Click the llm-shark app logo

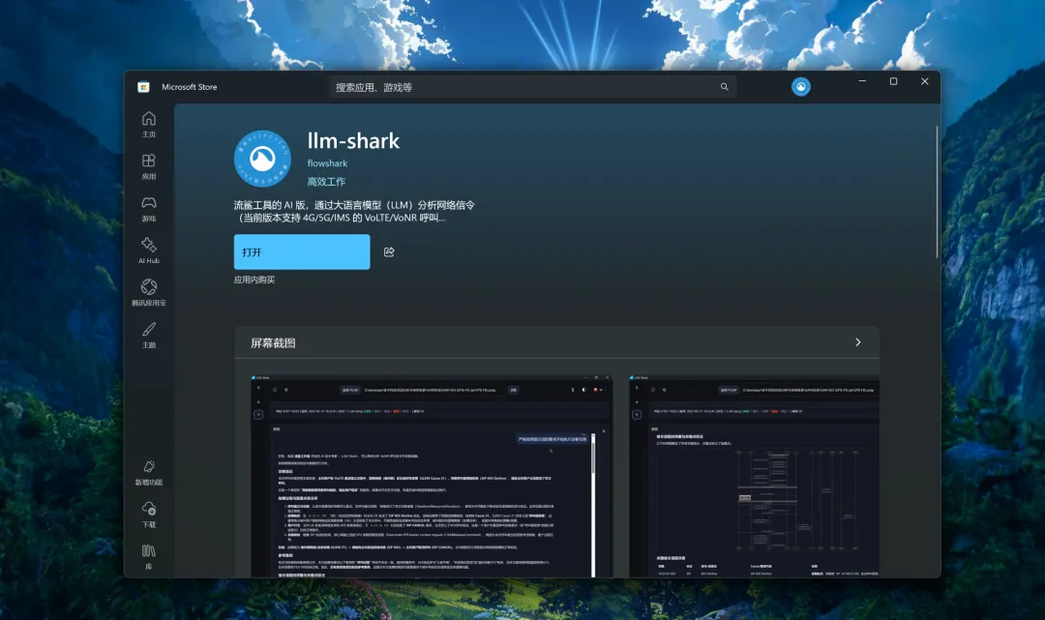click(x=262, y=159)
